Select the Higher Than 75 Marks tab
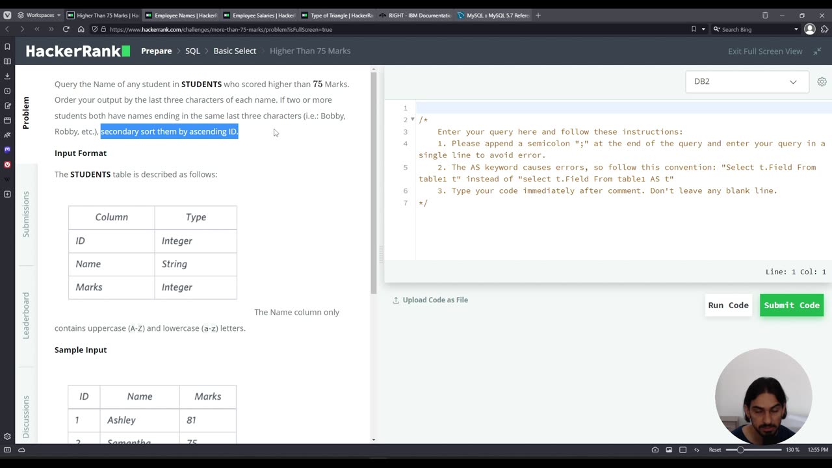832x468 pixels. point(102,15)
